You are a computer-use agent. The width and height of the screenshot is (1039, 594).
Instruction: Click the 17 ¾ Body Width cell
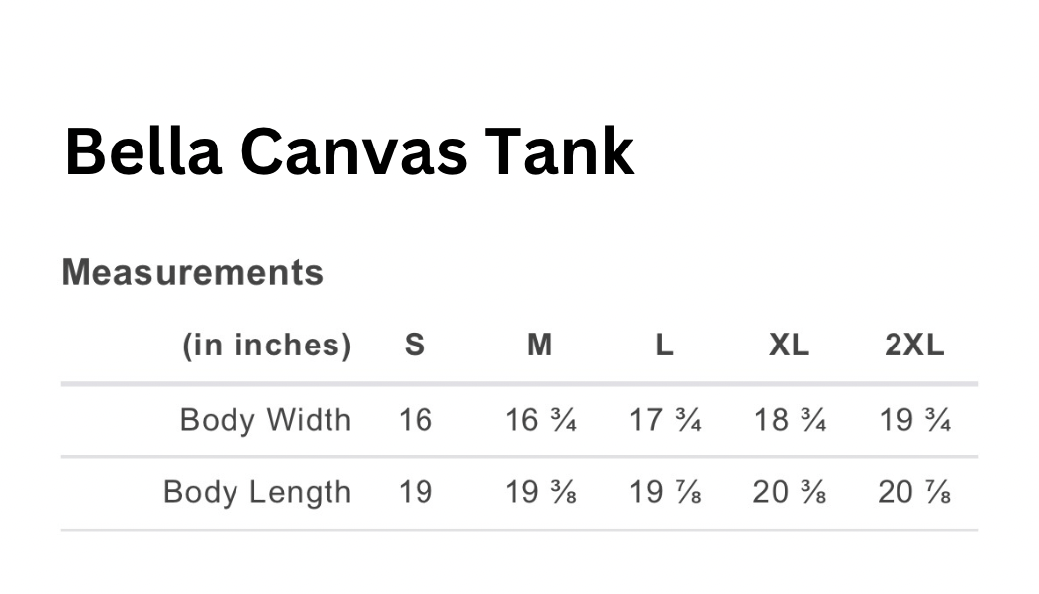coord(665,420)
